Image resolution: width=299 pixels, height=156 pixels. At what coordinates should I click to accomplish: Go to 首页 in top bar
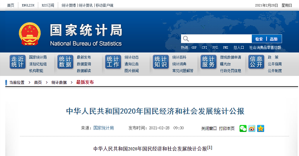click(x=11, y=5)
